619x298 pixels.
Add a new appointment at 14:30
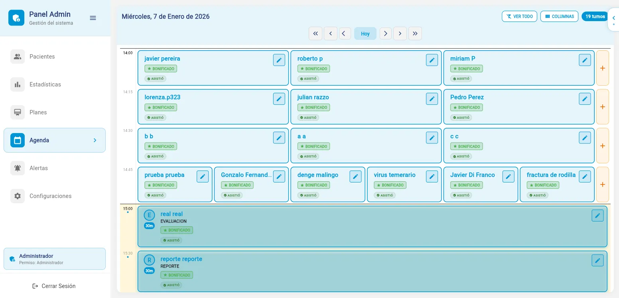[x=603, y=146]
